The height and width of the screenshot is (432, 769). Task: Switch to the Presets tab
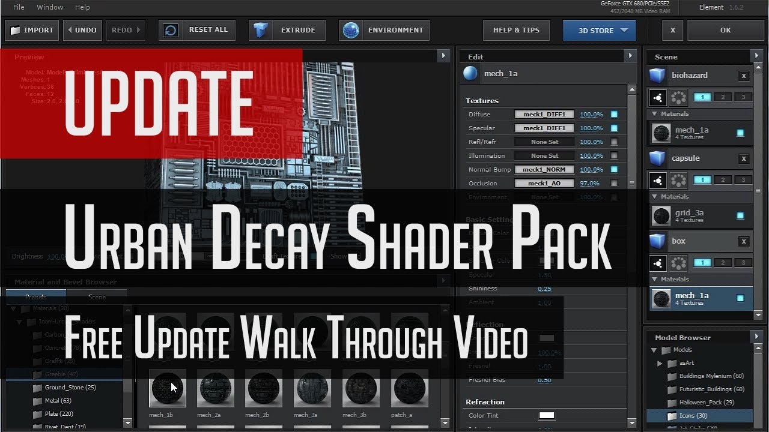pos(35,296)
